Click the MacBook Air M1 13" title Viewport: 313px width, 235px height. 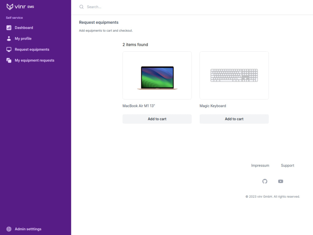(139, 106)
